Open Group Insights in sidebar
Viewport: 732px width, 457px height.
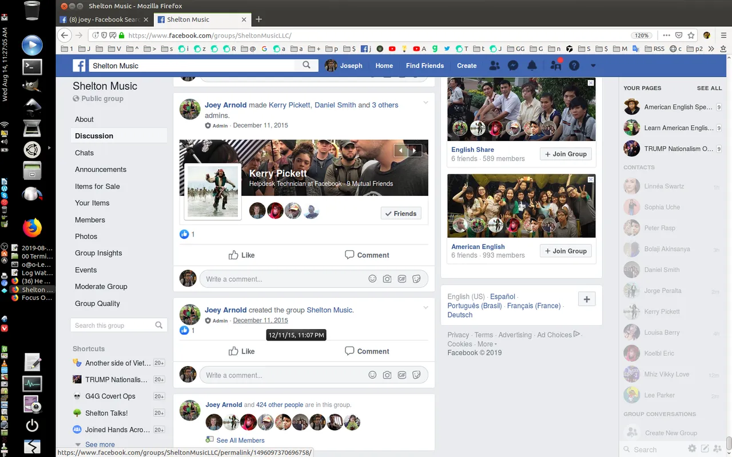(x=98, y=253)
